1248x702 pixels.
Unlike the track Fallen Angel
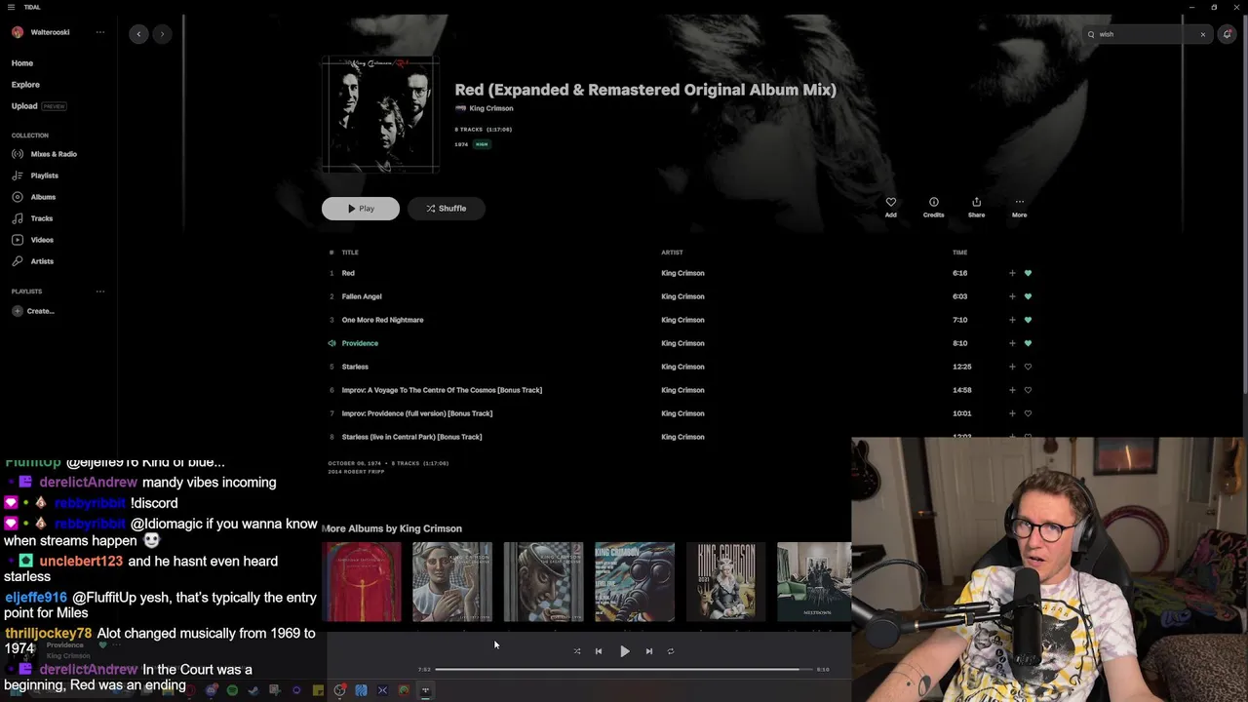click(x=1028, y=296)
